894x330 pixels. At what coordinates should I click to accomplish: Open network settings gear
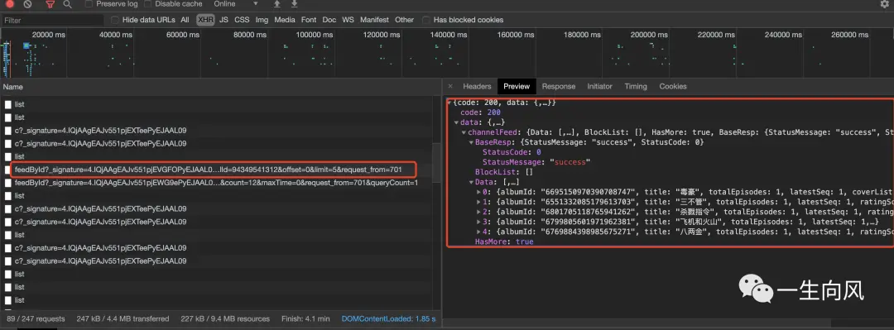click(x=884, y=4)
